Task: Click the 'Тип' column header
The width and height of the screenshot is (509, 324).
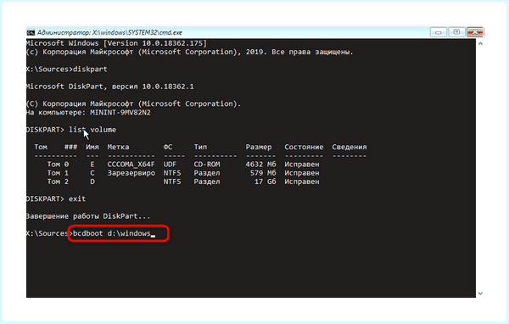Action: pos(200,147)
